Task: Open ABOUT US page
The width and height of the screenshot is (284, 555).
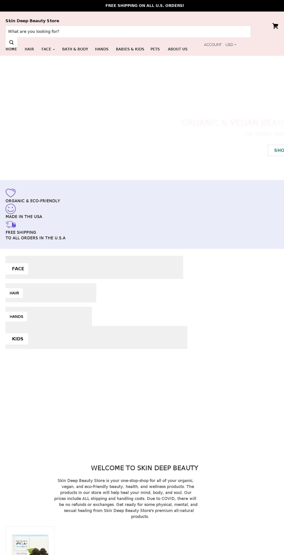Action: [177, 49]
